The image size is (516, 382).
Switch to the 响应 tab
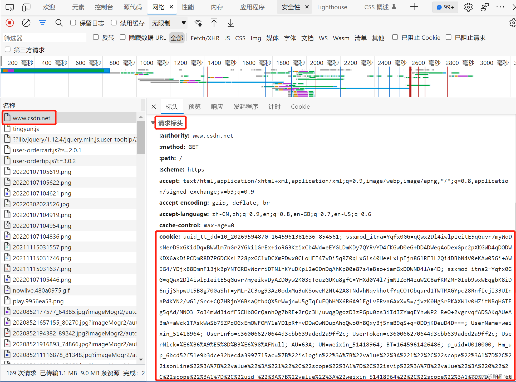217,107
